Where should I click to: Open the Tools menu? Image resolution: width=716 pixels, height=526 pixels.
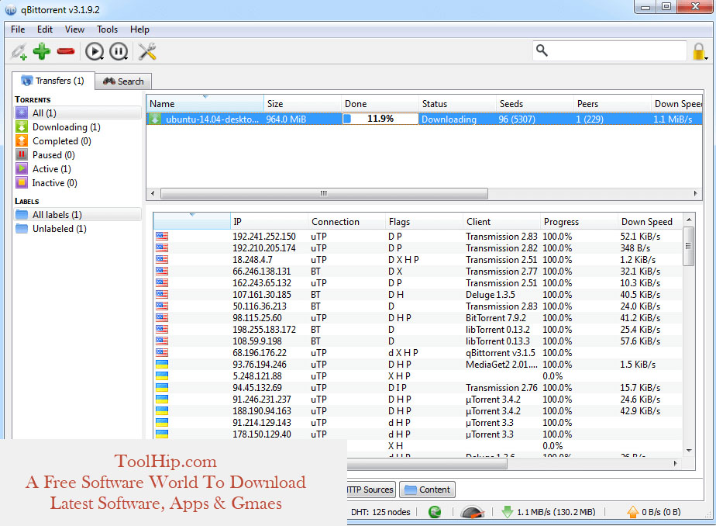107,29
